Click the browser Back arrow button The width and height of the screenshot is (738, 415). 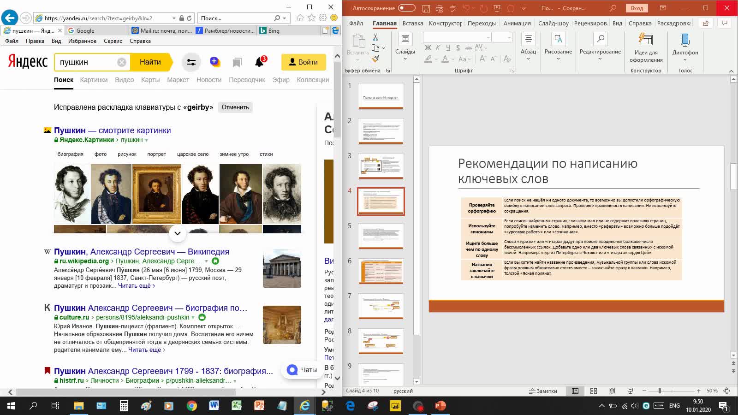click(x=10, y=18)
